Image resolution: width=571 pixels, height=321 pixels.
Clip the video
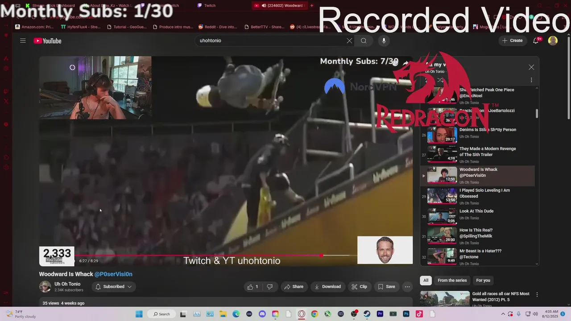pyautogui.click(x=359, y=287)
